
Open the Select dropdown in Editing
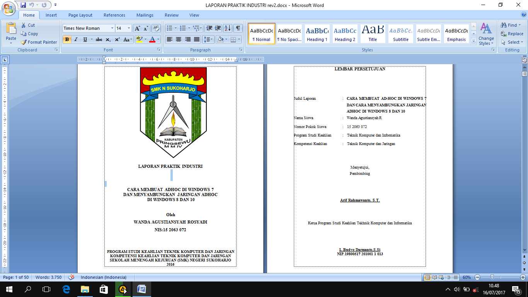coord(513,42)
